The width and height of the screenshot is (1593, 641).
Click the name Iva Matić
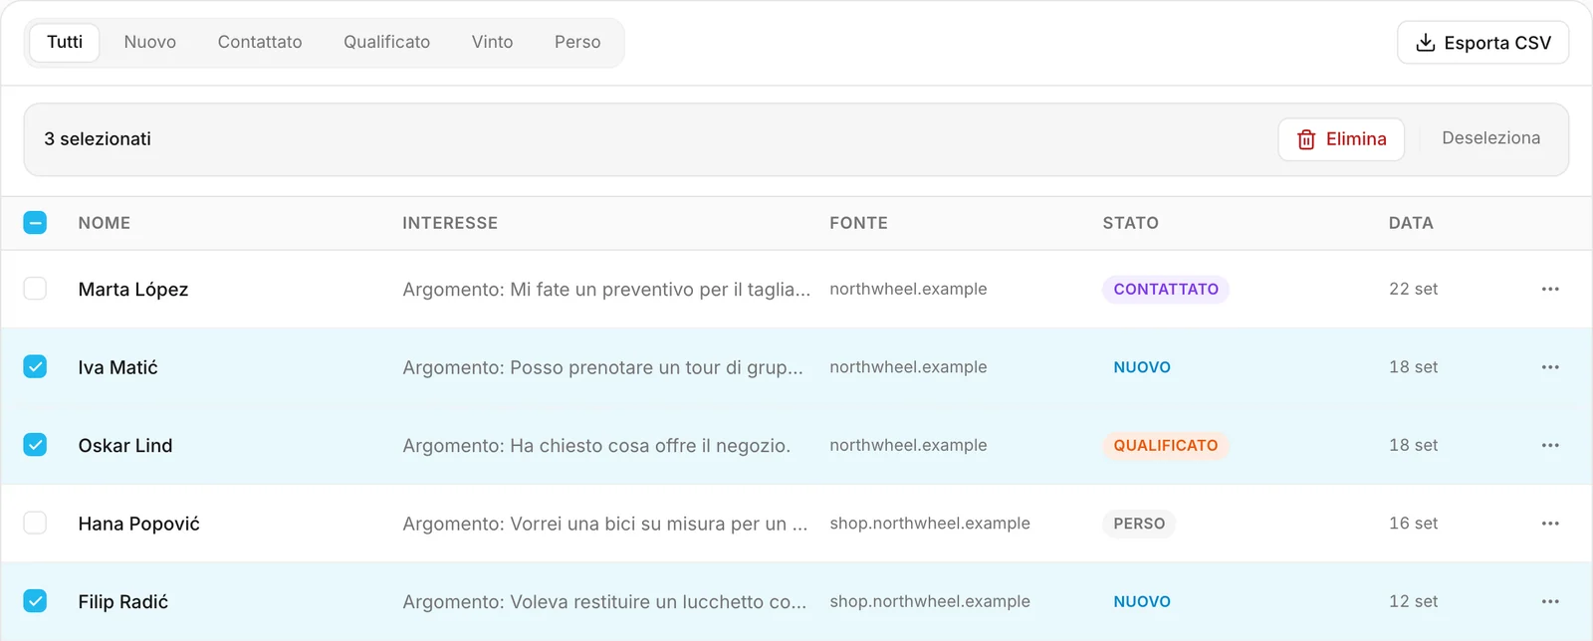pyautogui.click(x=118, y=367)
